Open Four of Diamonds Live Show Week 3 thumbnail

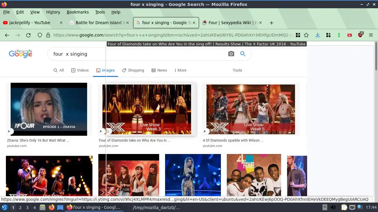[x=147, y=109]
